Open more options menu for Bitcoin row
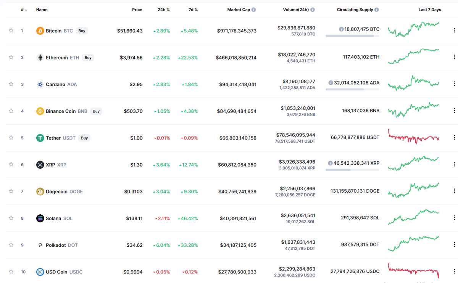 (x=454, y=30)
